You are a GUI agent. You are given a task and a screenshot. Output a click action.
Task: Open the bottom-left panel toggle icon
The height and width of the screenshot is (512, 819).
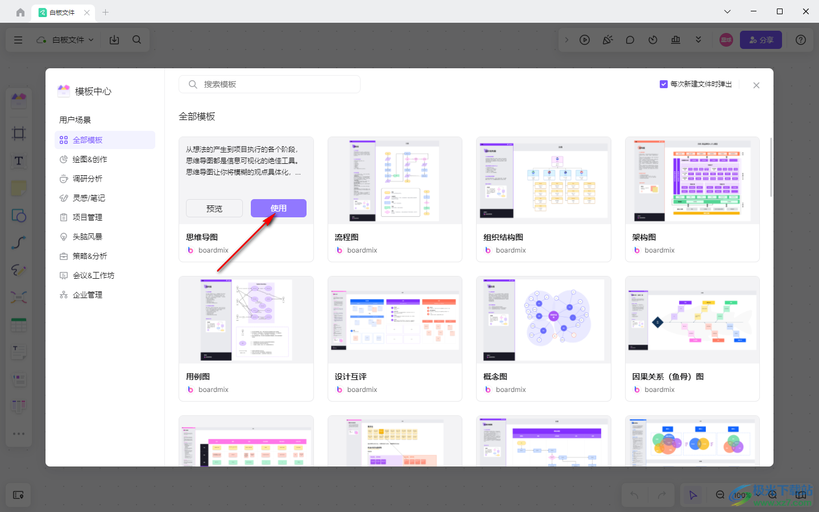(x=18, y=495)
